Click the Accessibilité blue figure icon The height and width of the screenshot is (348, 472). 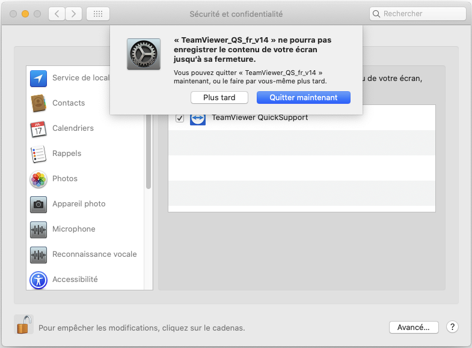click(38, 280)
